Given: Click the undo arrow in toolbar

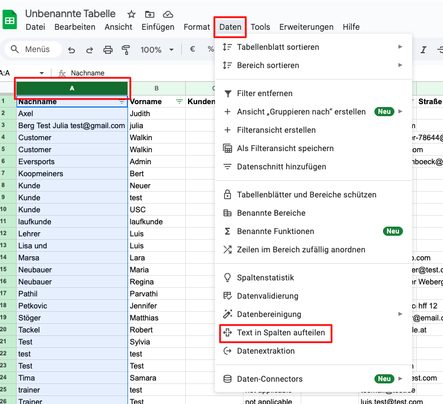Looking at the screenshot, I should pyautogui.click(x=71, y=50).
